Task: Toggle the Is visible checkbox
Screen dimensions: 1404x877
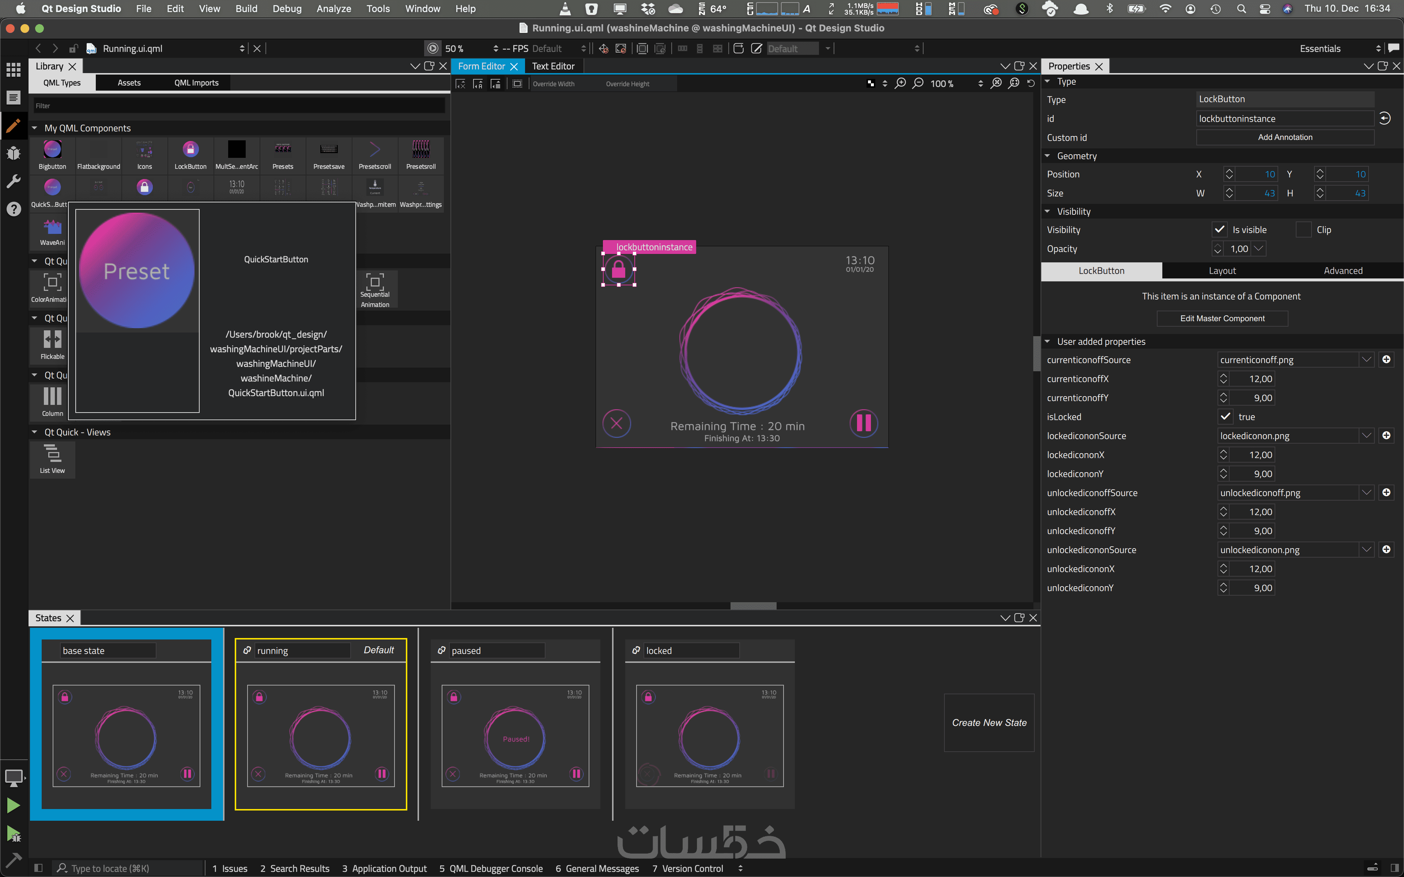Action: [x=1219, y=230]
